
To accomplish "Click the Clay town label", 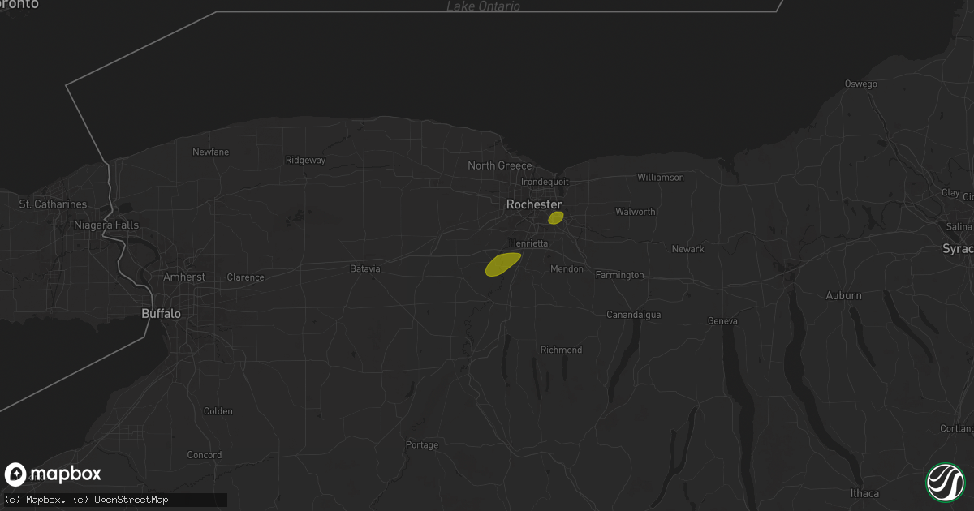I will click(950, 192).
